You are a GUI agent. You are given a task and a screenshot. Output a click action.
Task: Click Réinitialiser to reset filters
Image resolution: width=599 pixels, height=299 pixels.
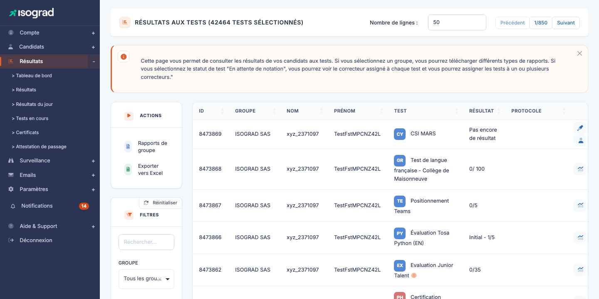click(x=161, y=203)
